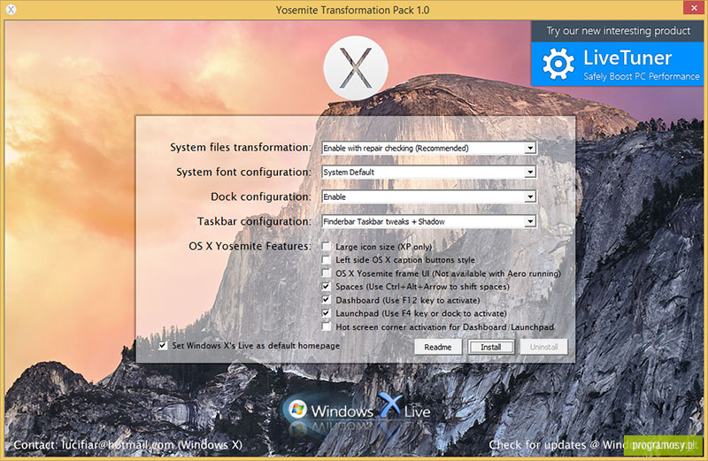Click the LiveTuner gear icon

[558, 64]
